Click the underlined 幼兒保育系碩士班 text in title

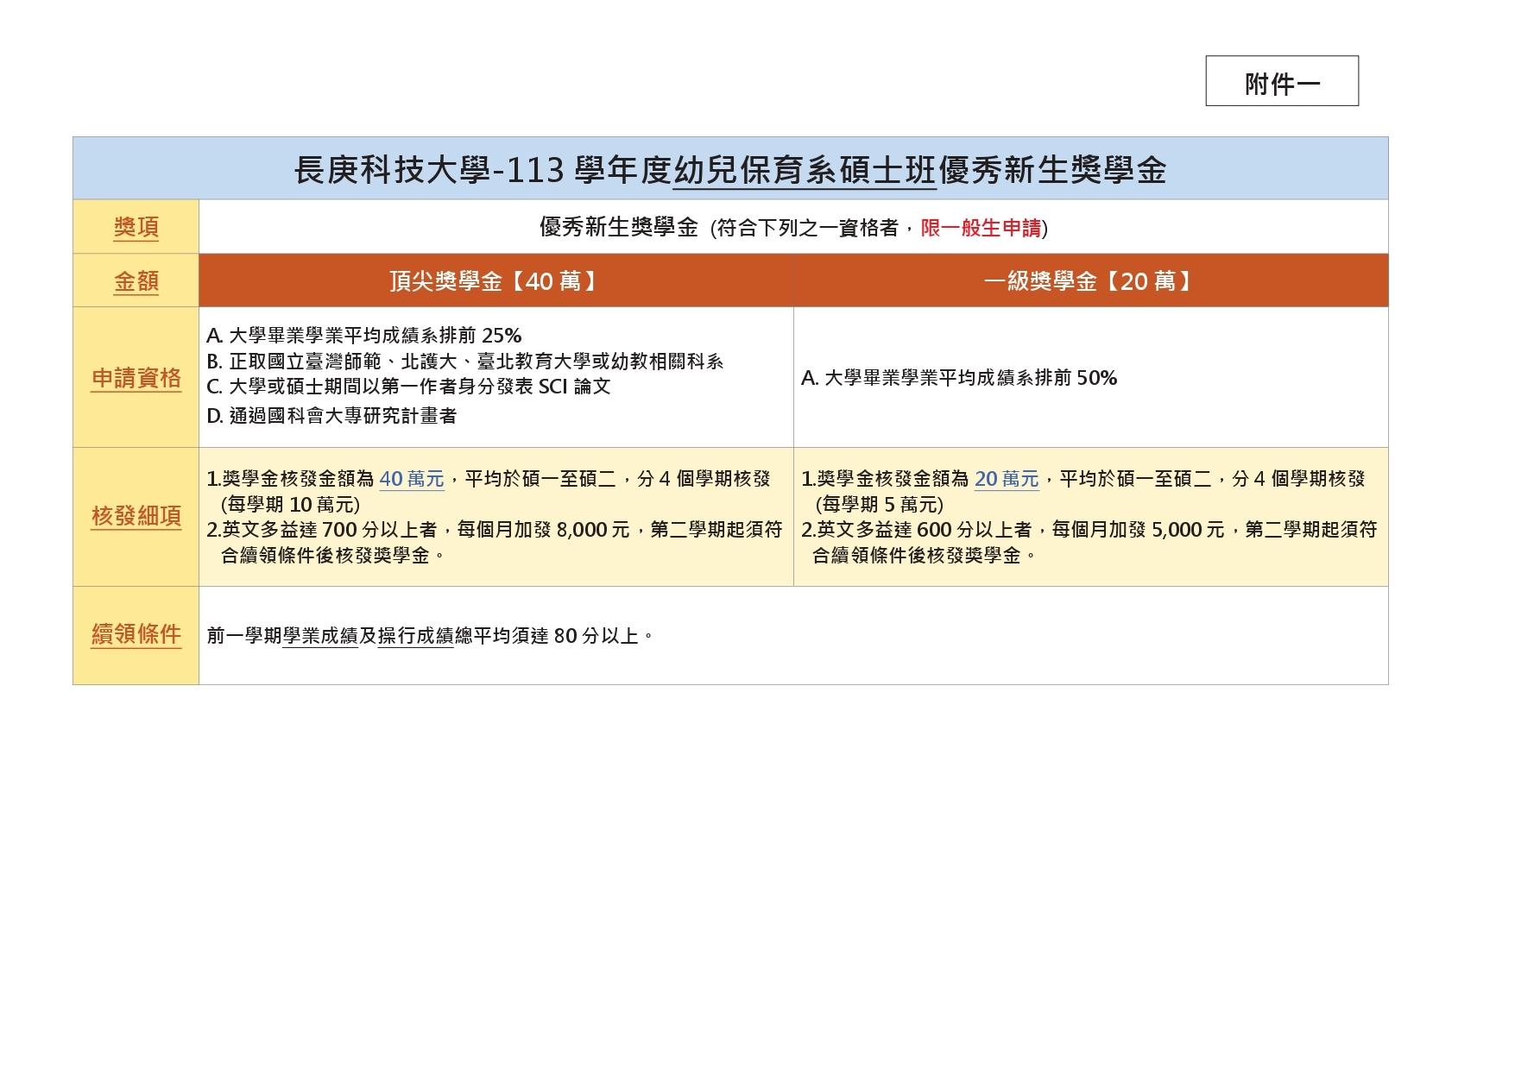click(804, 170)
